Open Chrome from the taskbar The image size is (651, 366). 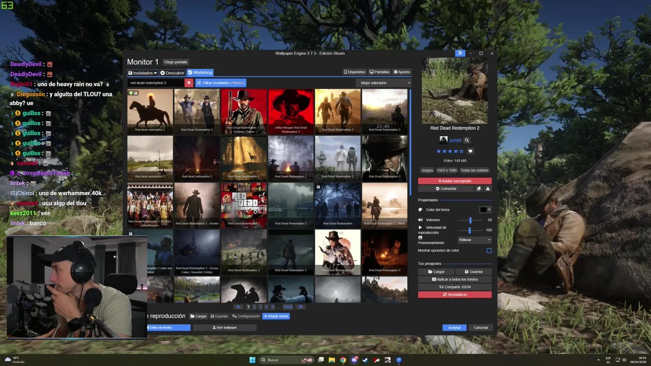[343, 360]
